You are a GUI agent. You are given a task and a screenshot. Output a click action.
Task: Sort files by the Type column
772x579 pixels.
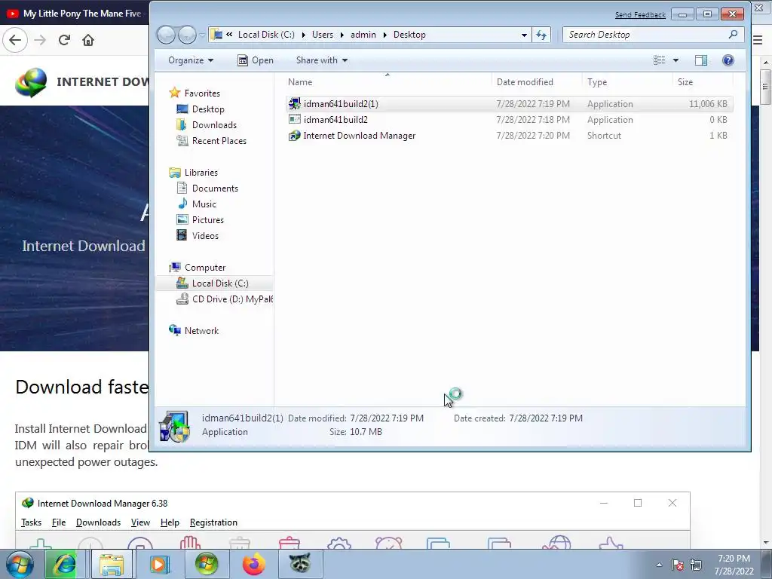pos(628,81)
